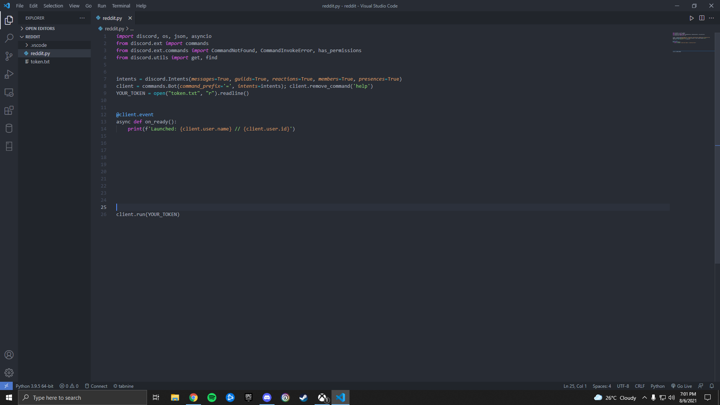The width and height of the screenshot is (720, 405).
Task: Open the notifications bell icon
Action: coord(712,386)
